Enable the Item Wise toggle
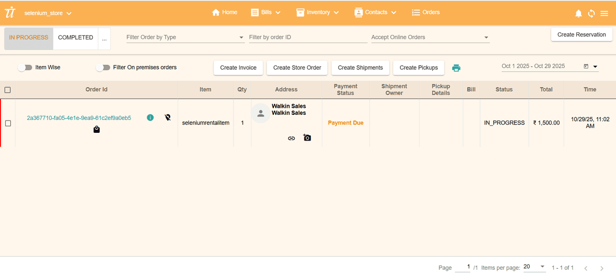Viewport: 616px width, 279px height. (25, 68)
